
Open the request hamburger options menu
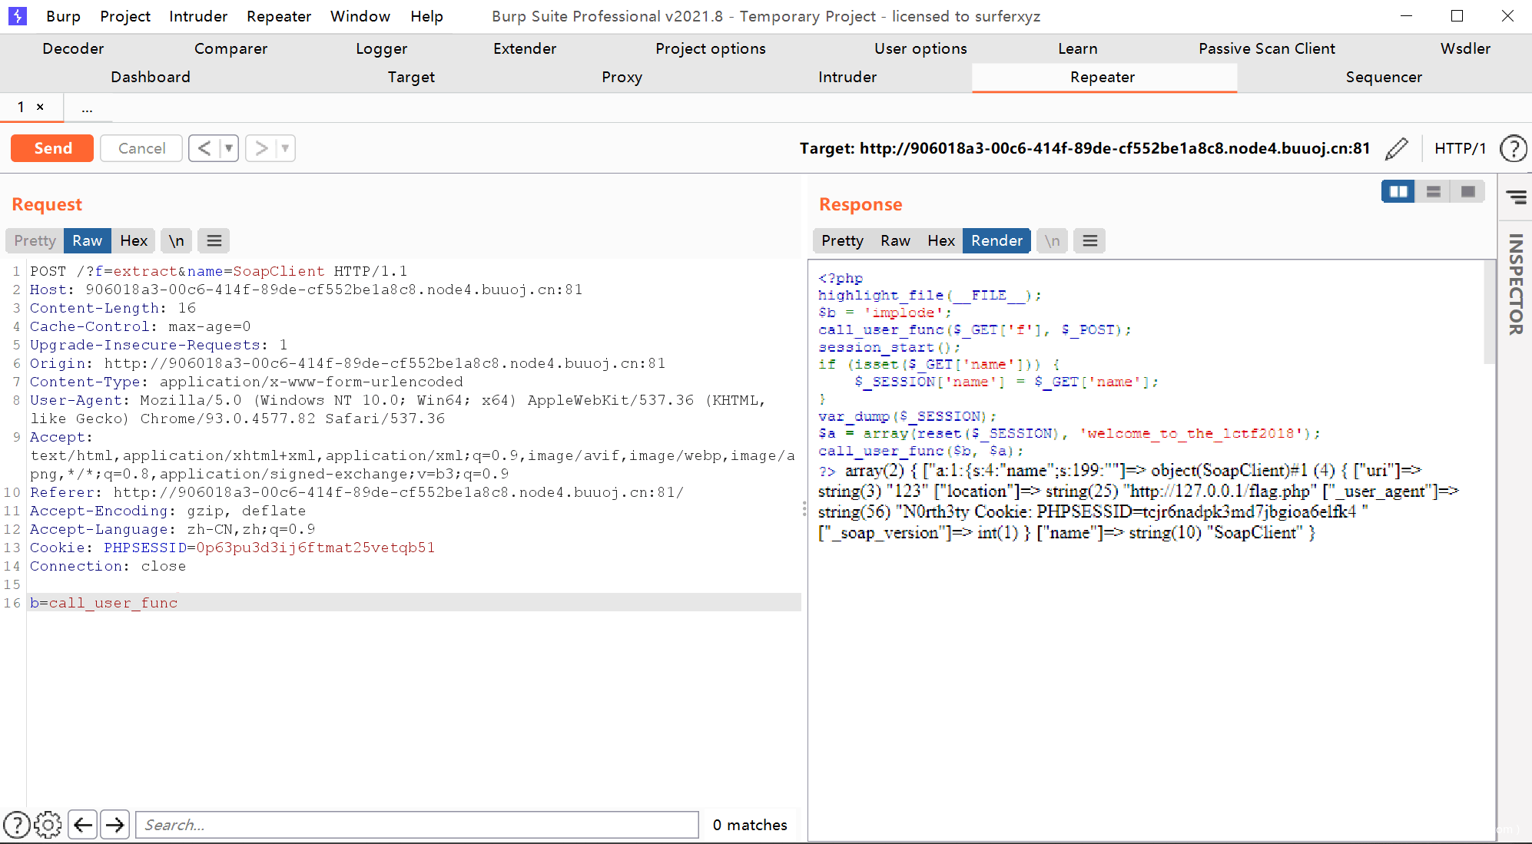click(214, 240)
